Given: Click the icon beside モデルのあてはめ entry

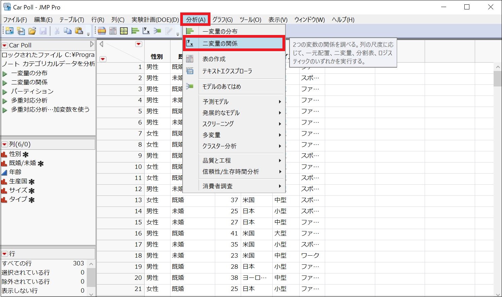Looking at the screenshot, I should (190, 86).
